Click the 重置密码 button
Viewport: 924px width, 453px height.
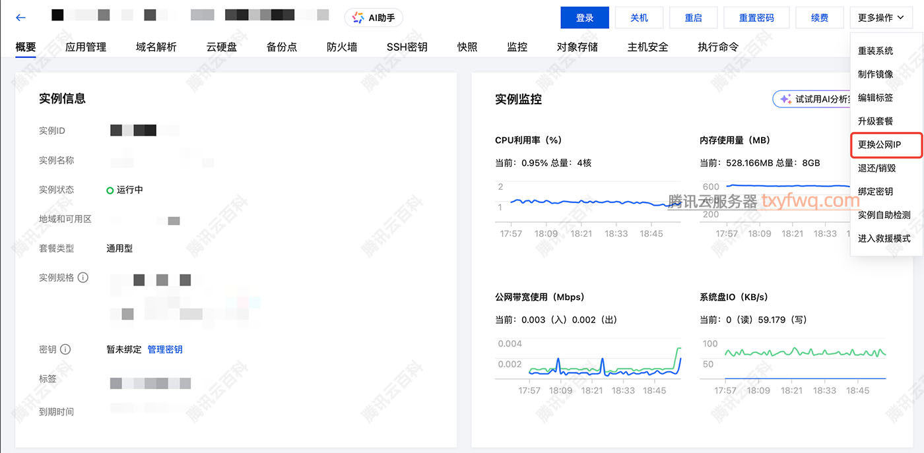tap(756, 18)
